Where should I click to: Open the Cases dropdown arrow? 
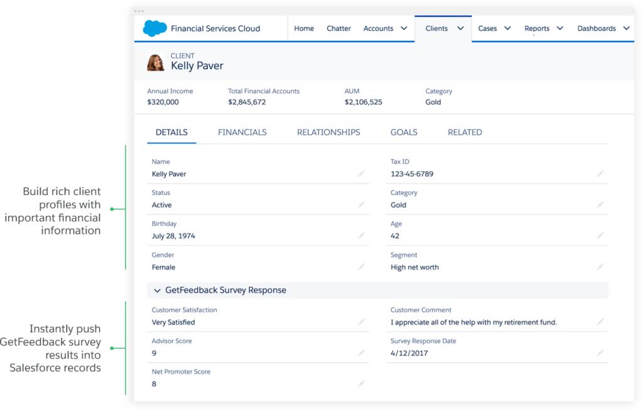[507, 28]
